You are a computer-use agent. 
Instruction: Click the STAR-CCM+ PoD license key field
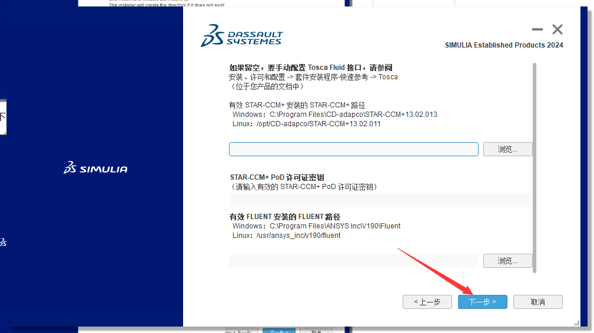coord(380,201)
